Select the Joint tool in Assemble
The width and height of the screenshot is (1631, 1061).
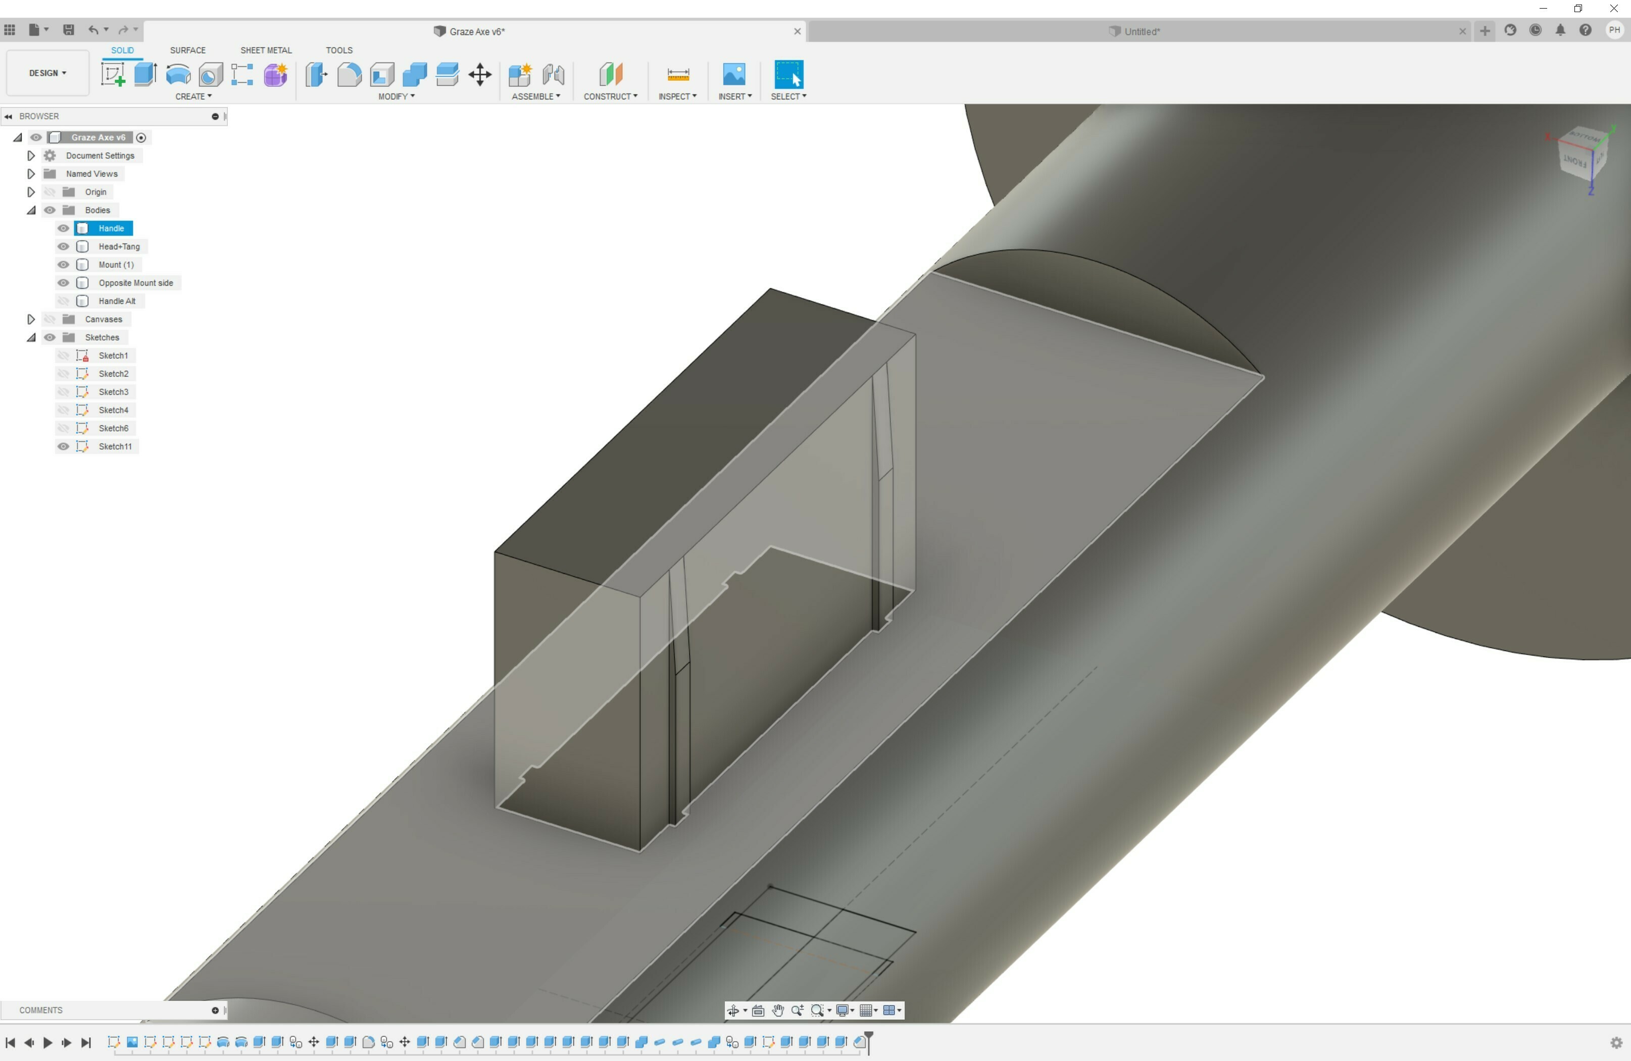(553, 74)
